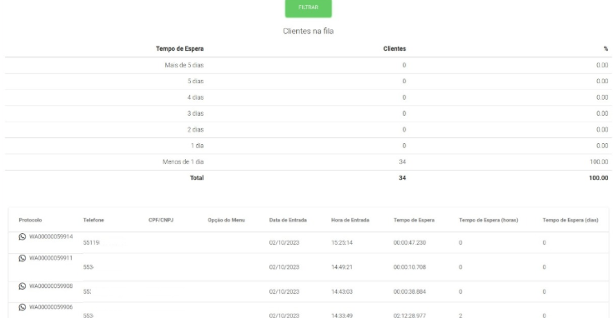Click entry time 14:49:21
613x318 pixels.
tap(342, 267)
